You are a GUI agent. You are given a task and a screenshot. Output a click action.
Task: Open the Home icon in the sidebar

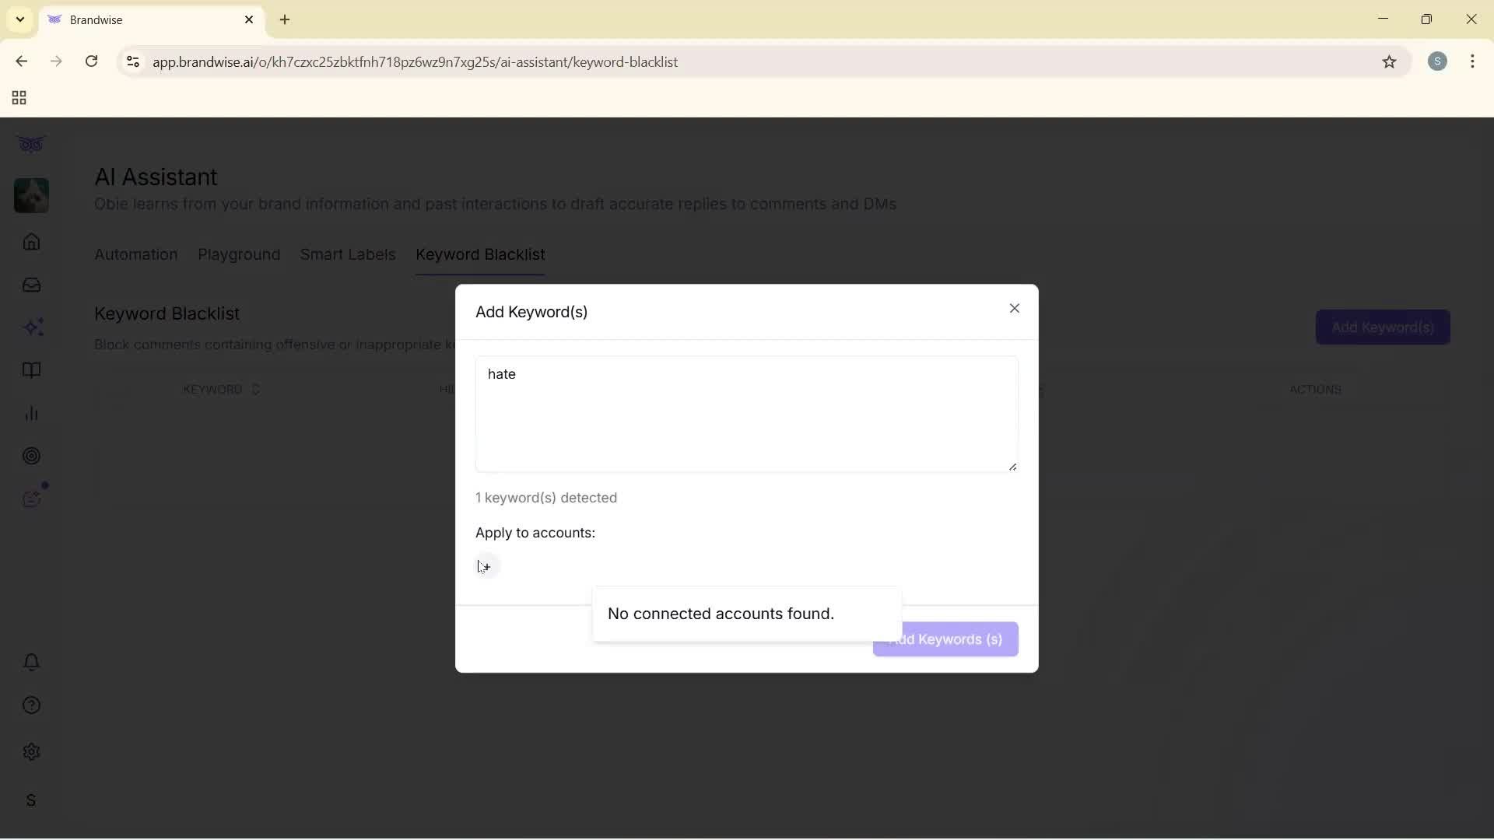(x=31, y=242)
